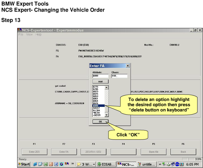Select +NDVD in the attribute list

[x=99, y=115]
